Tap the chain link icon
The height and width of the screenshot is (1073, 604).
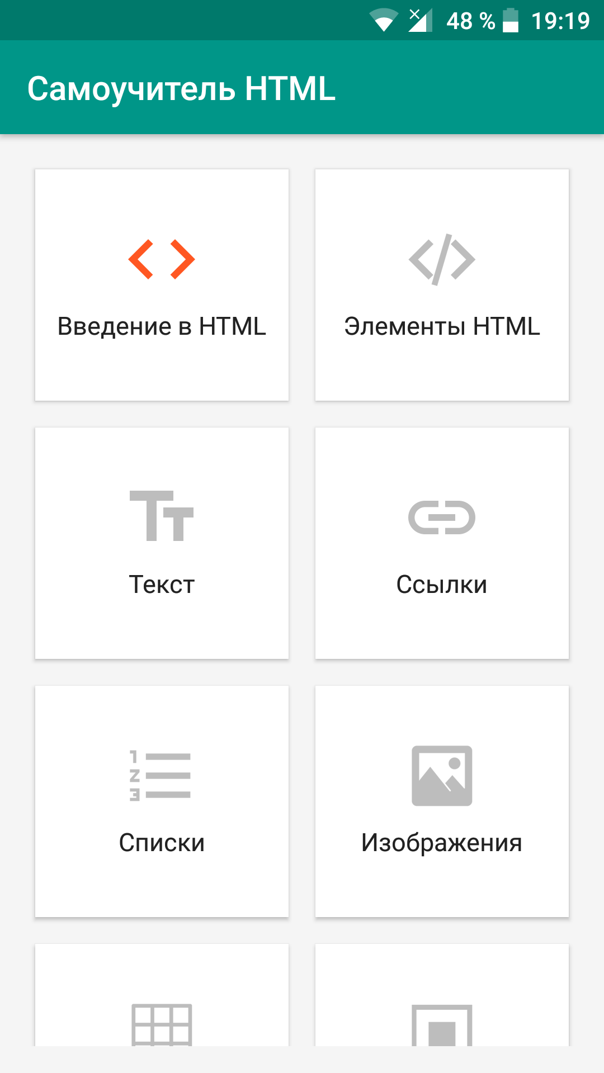coord(442,517)
